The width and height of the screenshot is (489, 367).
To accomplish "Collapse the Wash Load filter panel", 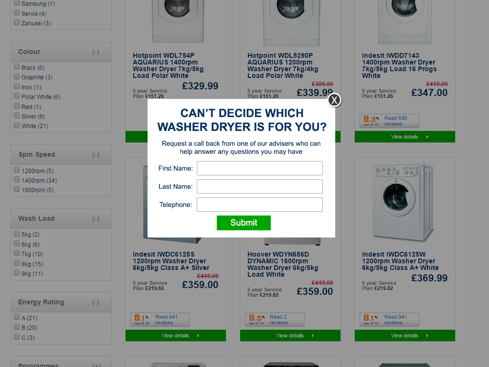I will pyautogui.click(x=96, y=219).
